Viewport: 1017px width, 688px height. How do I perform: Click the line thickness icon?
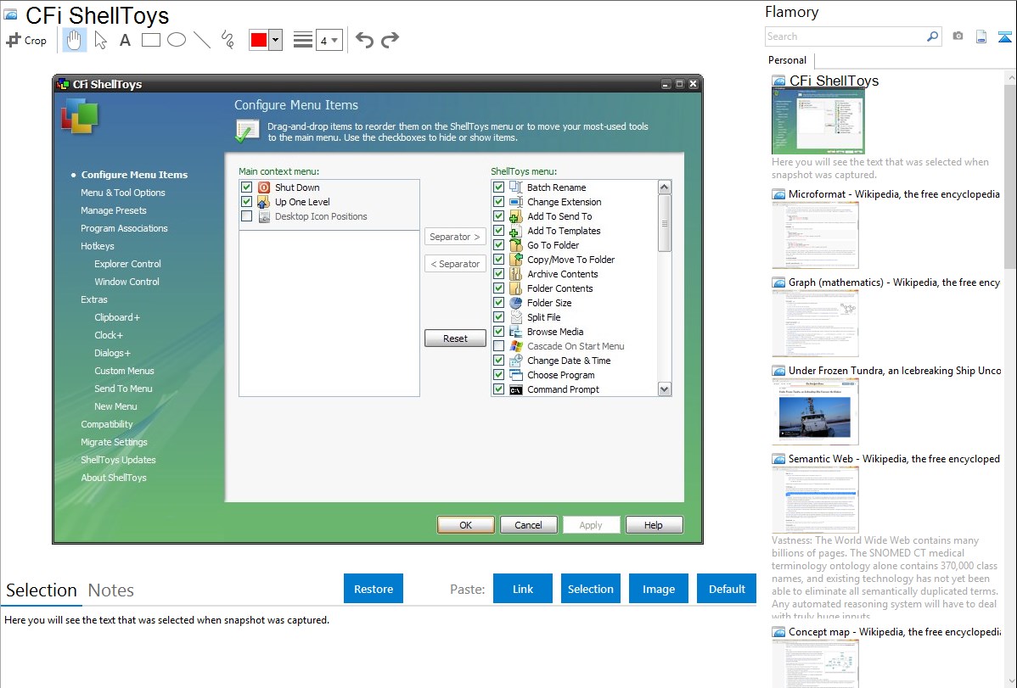coord(303,40)
